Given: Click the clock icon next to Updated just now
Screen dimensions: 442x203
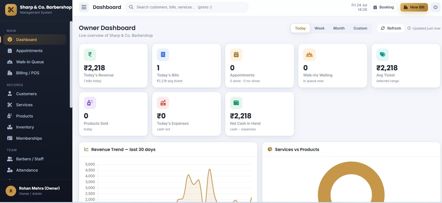Looking at the screenshot, I should 409,28.
